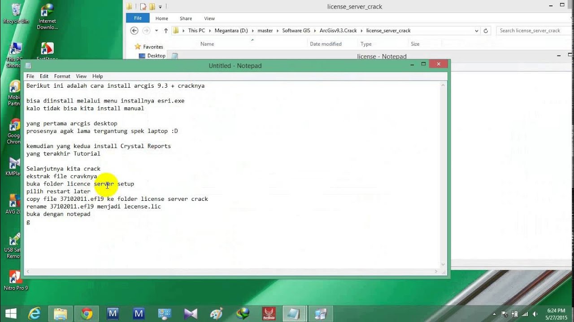Open the Notepad Help menu
This screenshot has height=322, width=574.
(x=98, y=76)
